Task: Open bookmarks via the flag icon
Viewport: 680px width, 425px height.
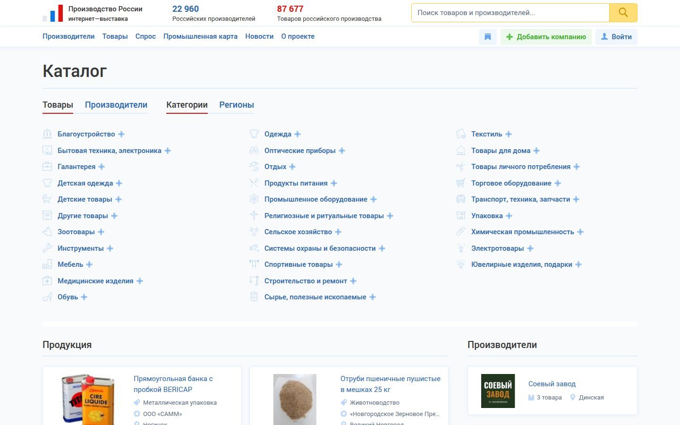Action: (488, 37)
